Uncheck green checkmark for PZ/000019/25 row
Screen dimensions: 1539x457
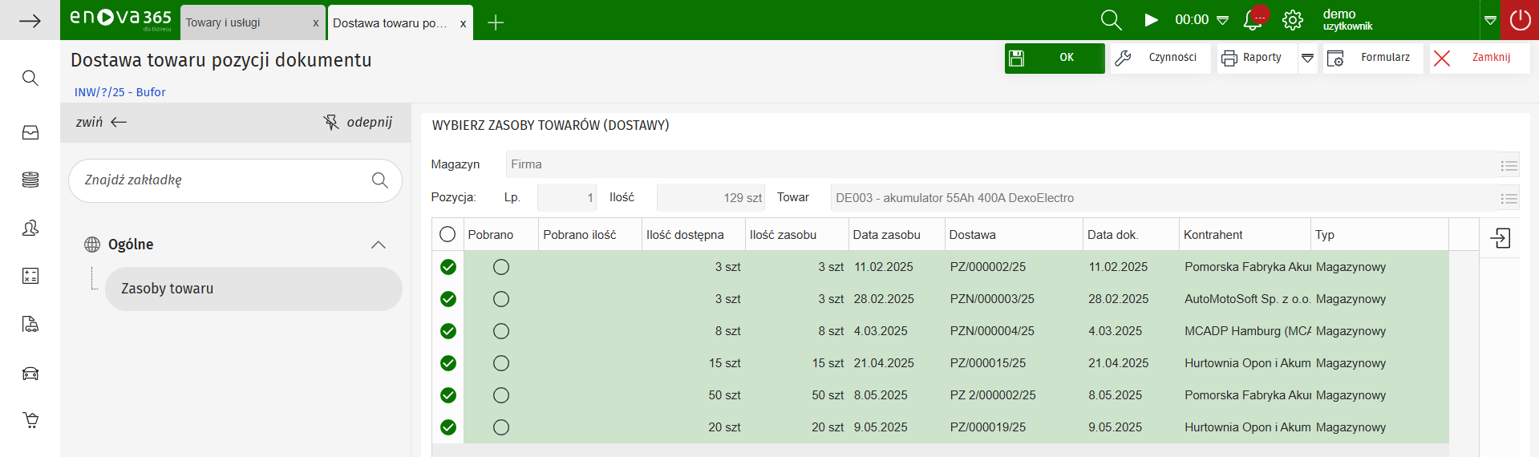(448, 427)
